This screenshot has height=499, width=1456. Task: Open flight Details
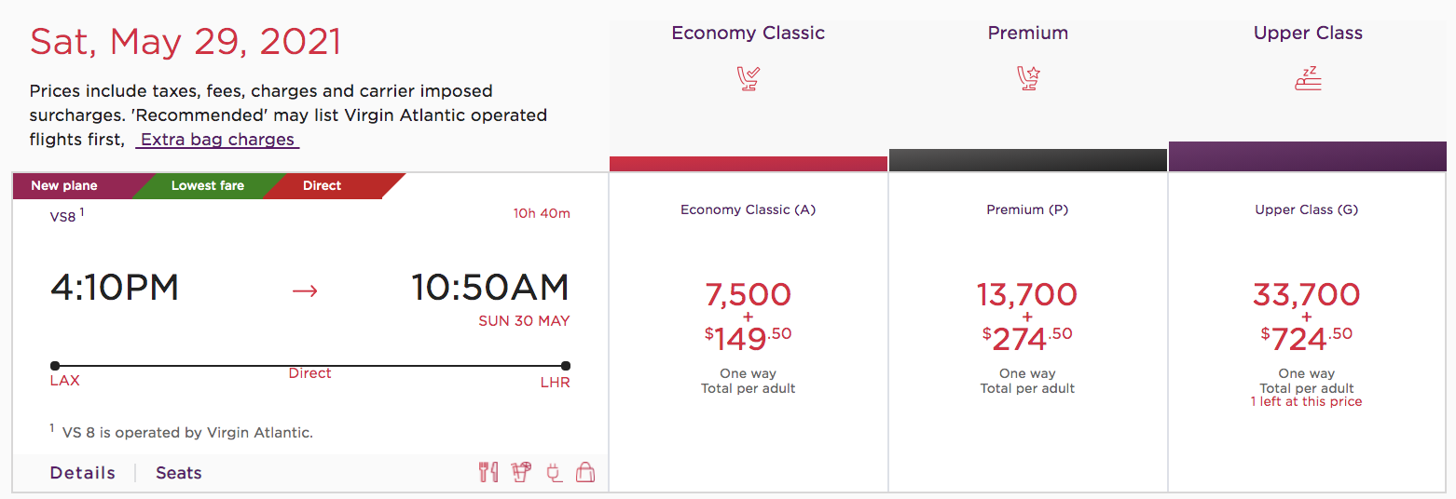83,473
